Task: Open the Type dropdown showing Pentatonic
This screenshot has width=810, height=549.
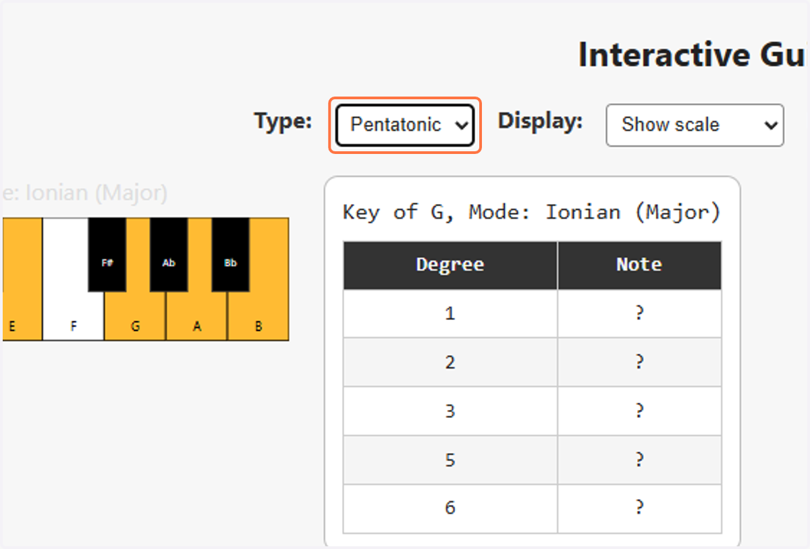Action: 405,125
